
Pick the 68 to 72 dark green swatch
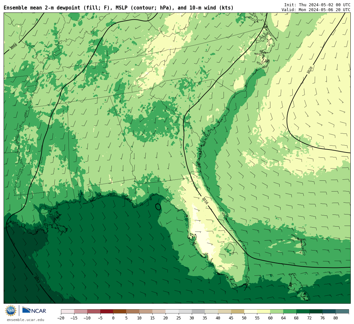tap(303, 312)
